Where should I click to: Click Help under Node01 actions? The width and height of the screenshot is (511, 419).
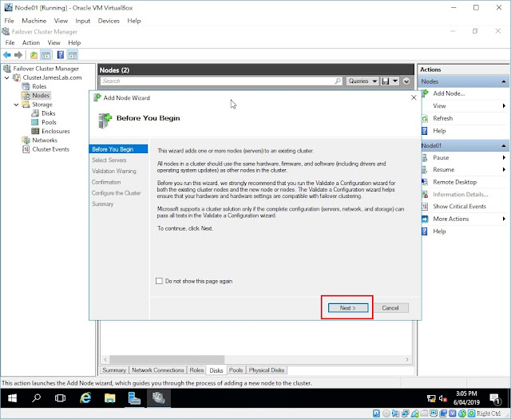click(x=439, y=231)
